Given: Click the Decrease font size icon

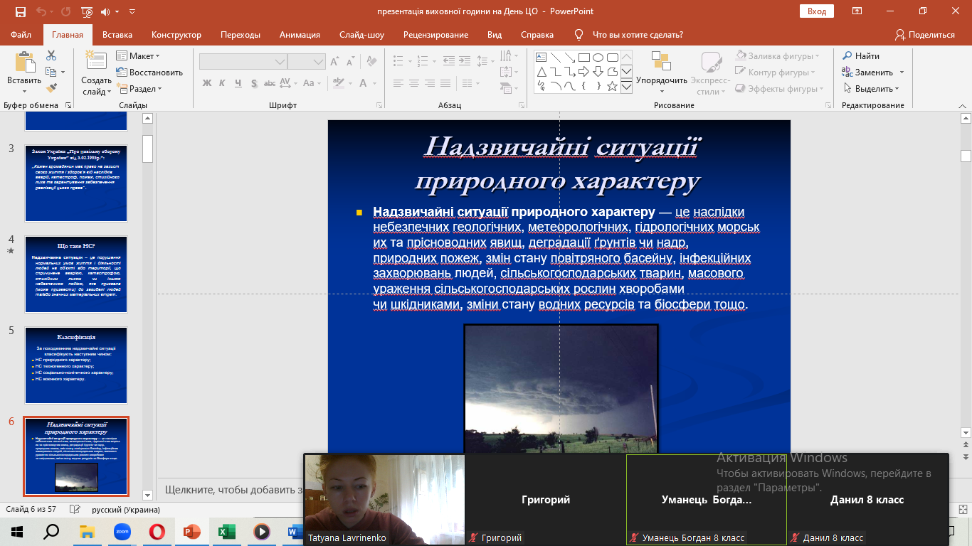Looking at the screenshot, I should (352, 62).
